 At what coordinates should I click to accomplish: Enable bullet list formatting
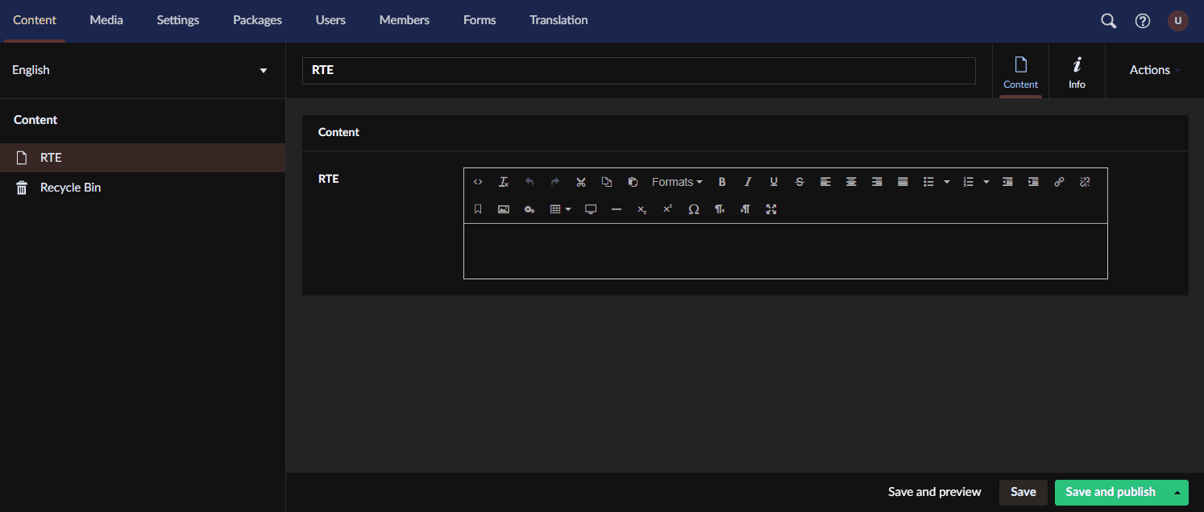coord(928,181)
